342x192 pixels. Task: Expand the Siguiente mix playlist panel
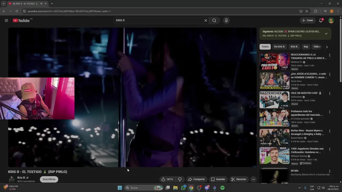pos(326,34)
